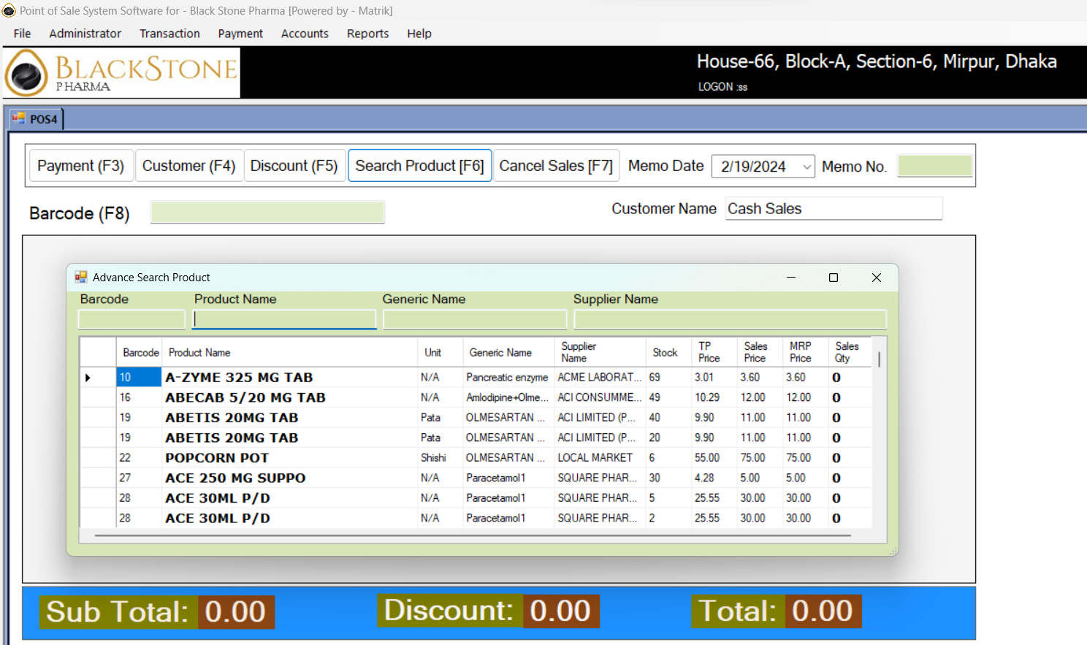Click barcode cell 16

[x=139, y=397]
